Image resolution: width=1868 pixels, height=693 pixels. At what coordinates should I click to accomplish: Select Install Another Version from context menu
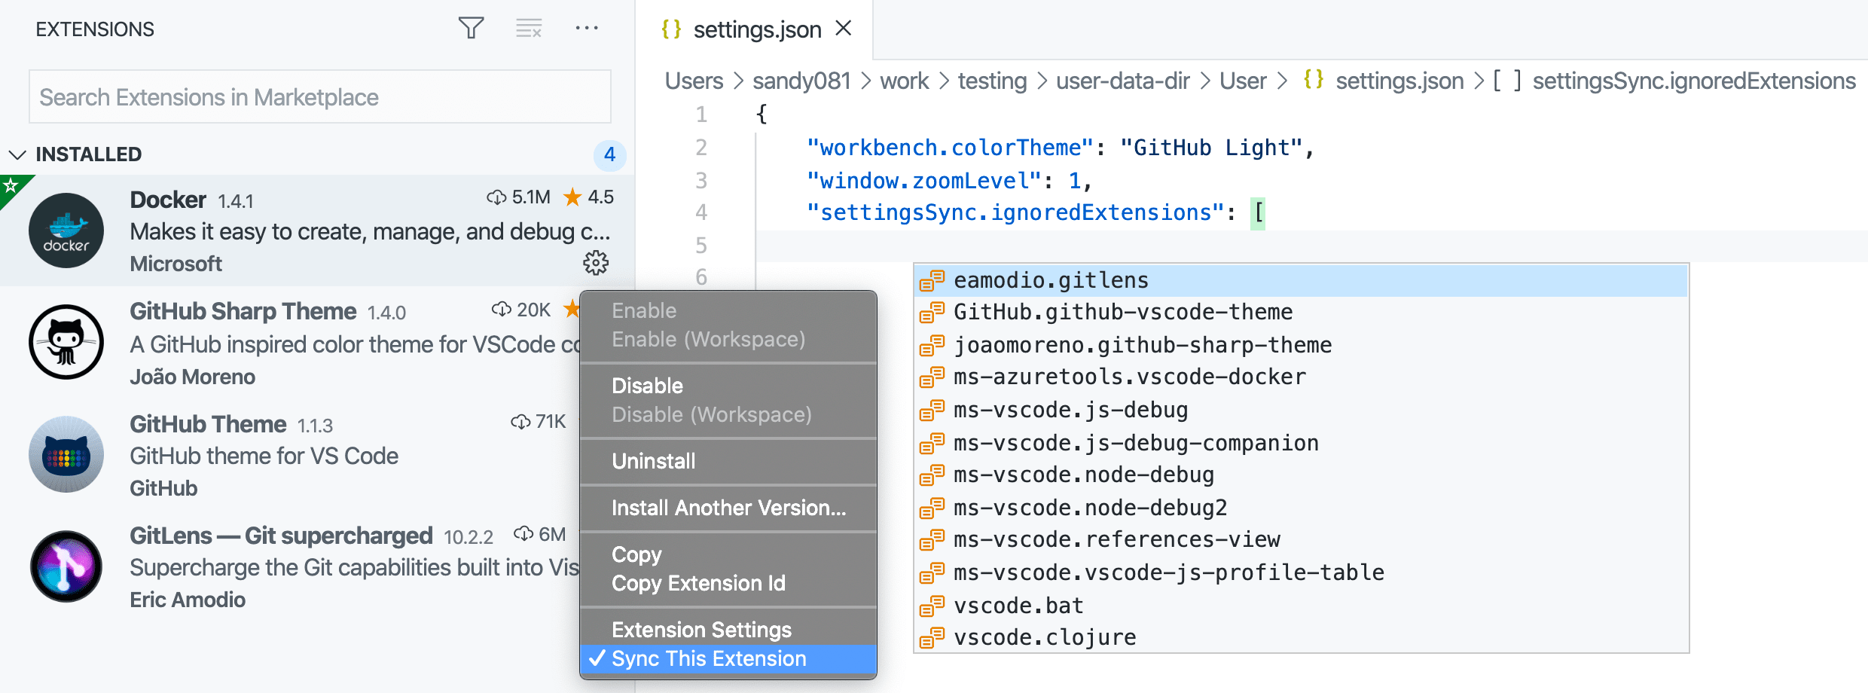coord(728,508)
